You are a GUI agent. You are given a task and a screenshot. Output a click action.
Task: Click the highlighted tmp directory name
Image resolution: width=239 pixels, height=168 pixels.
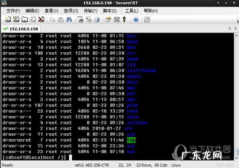(131, 140)
